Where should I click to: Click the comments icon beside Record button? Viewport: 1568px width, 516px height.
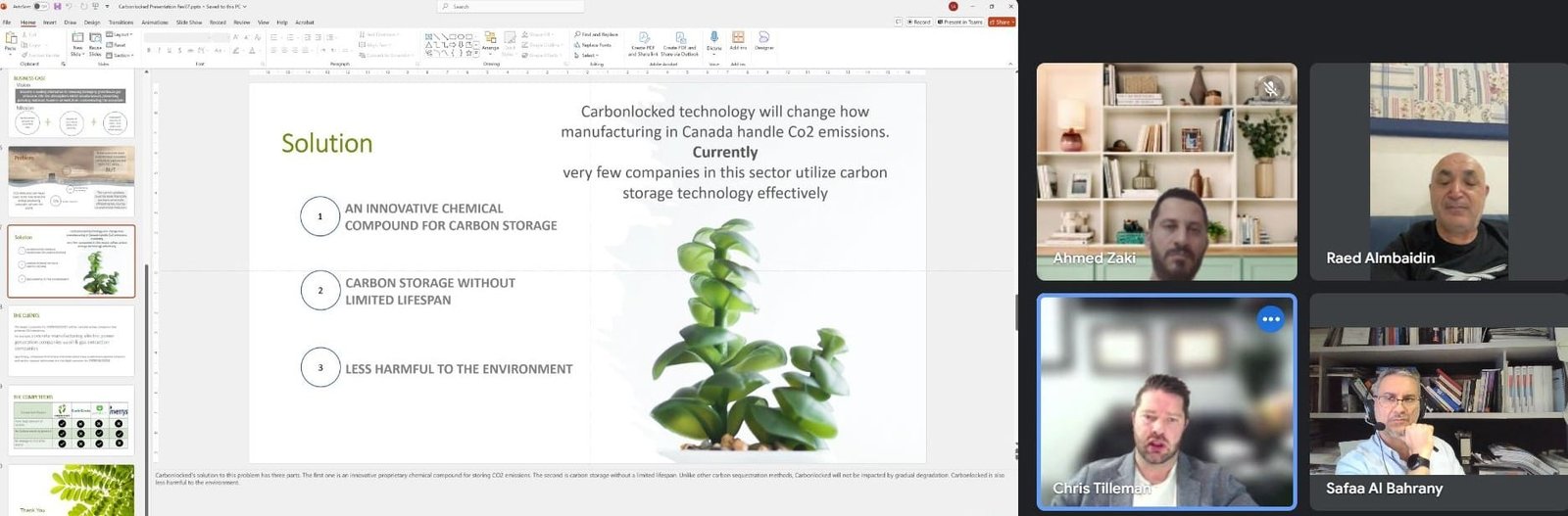pyautogui.click(x=899, y=22)
